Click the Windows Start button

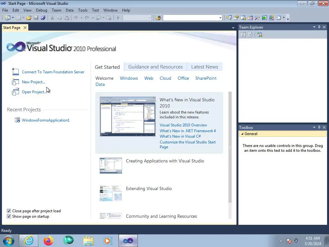click(8, 241)
